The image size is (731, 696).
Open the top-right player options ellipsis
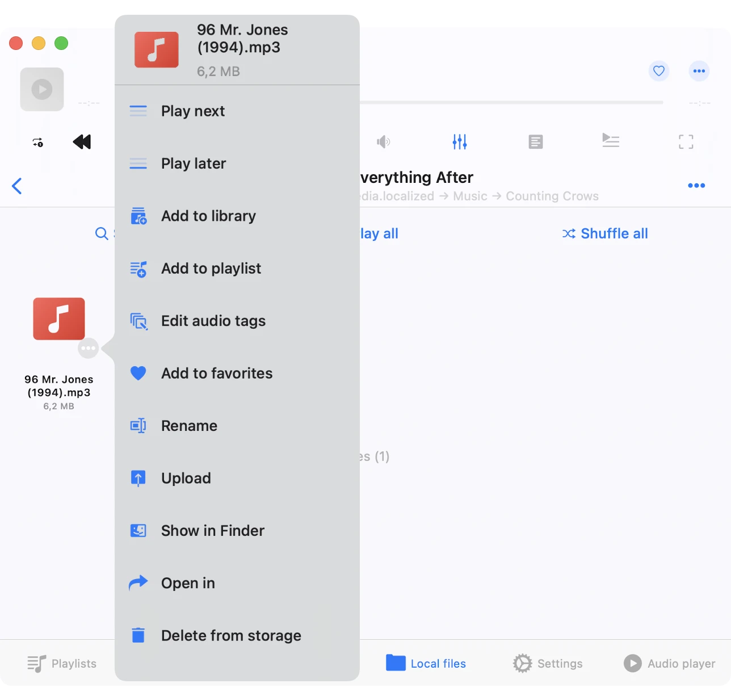click(x=699, y=71)
